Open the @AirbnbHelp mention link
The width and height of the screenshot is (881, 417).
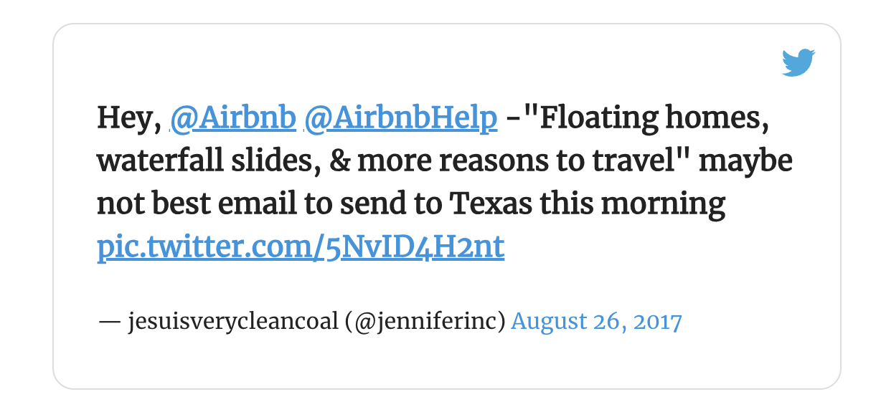coord(401,119)
